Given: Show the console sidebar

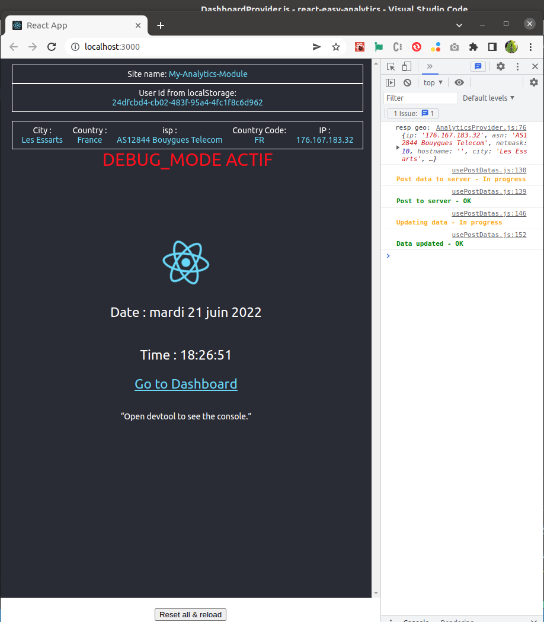Looking at the screenshot, I should [x=391, y=82].
